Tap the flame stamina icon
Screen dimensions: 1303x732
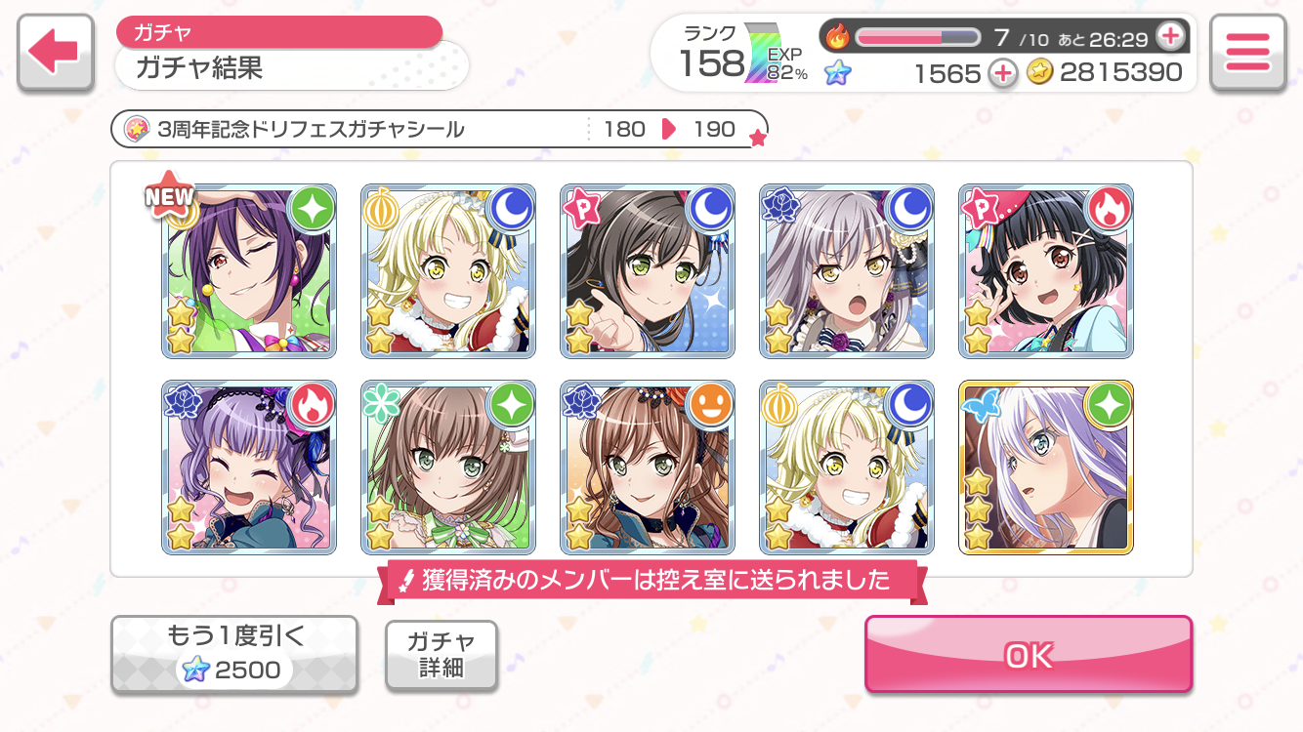[x=838, y=37]
